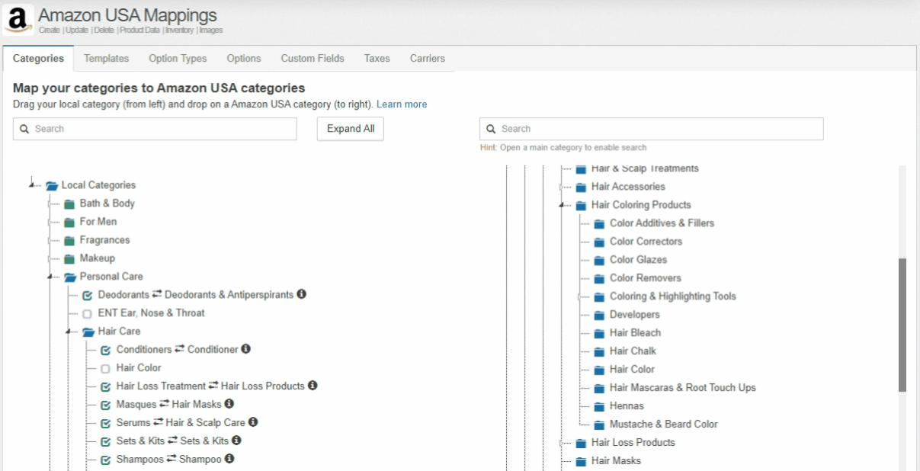The height and width of the screenshot is (471, 920).
Task: Click the Amazon category tree scrollbar thumb
Action: pos(902,325)
